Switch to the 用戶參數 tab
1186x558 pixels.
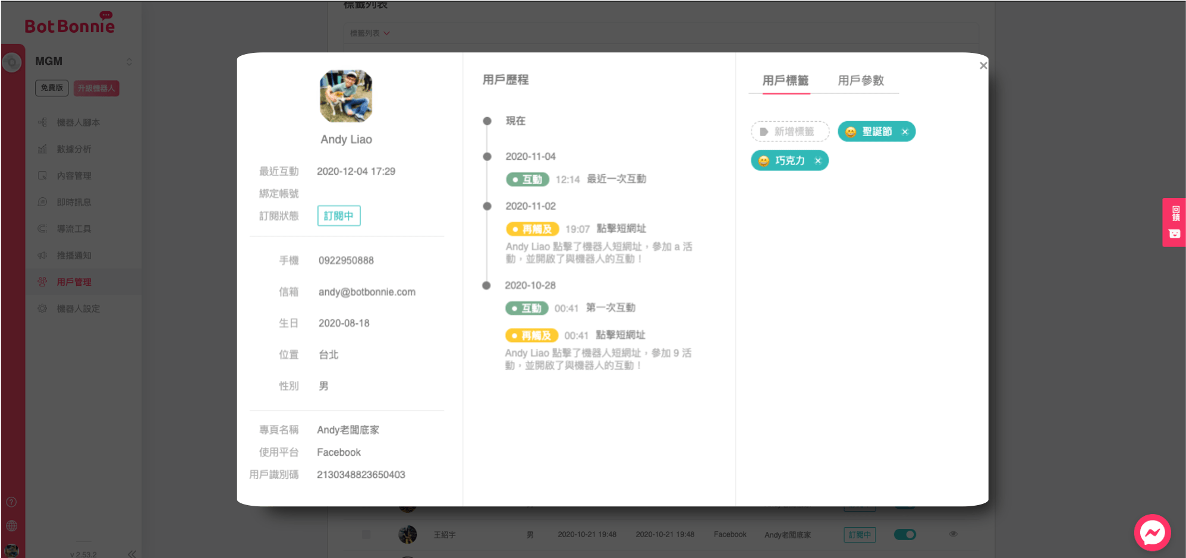pyautogui.click(x=860, y=81)
